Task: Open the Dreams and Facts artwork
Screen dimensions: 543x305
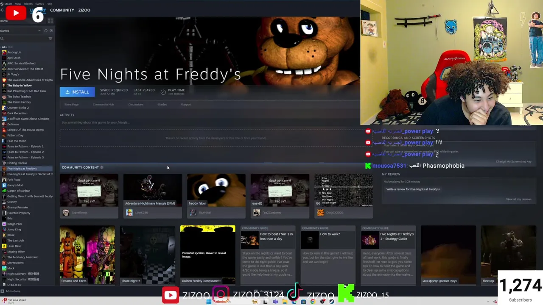Action: click(x=87, y=255)
